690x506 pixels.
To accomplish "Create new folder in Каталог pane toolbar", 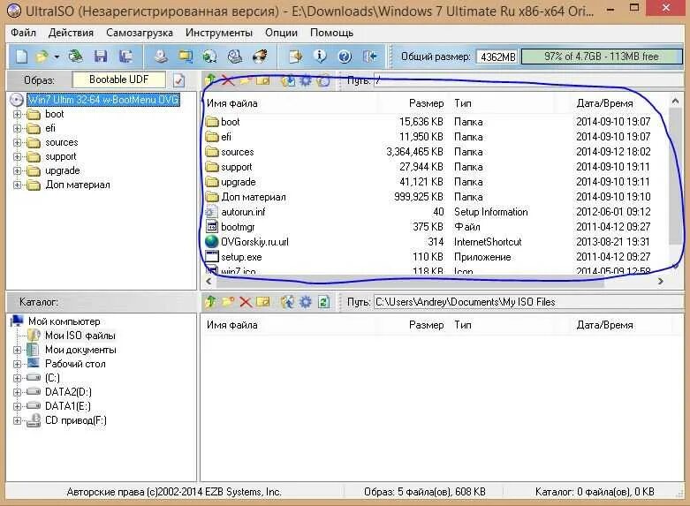I will 228,302.
